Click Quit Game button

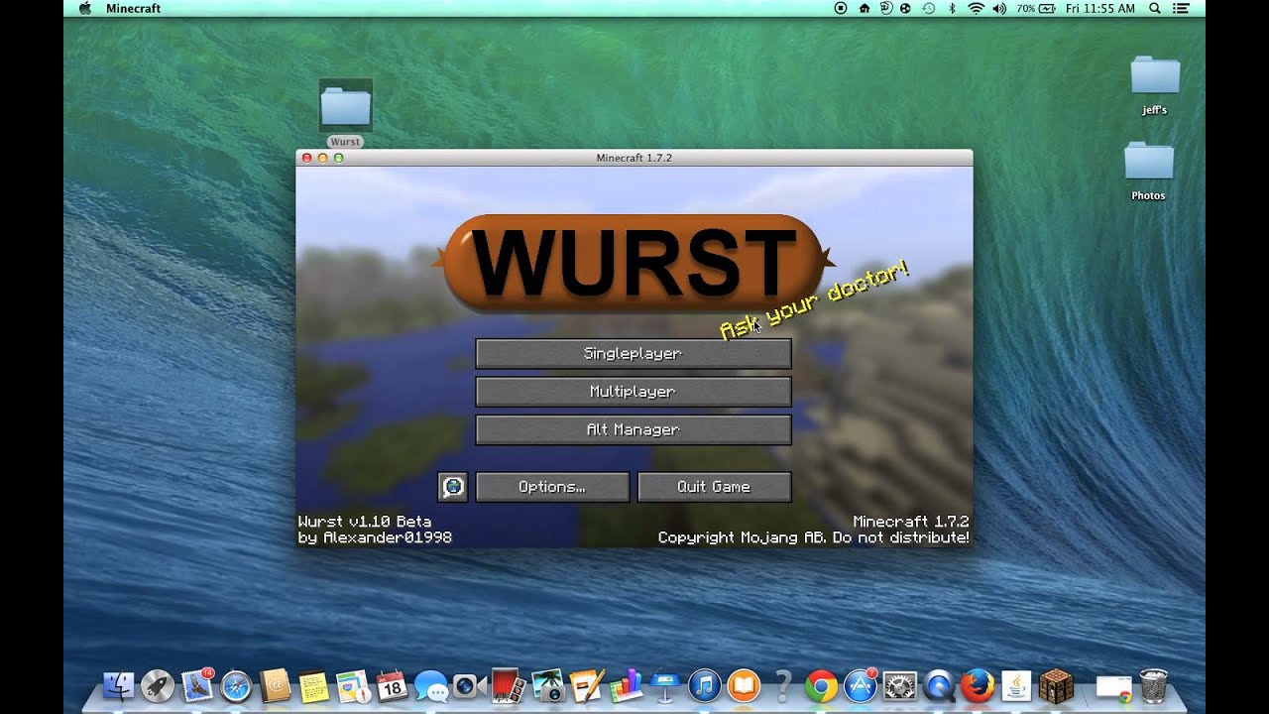pos(714,487)
